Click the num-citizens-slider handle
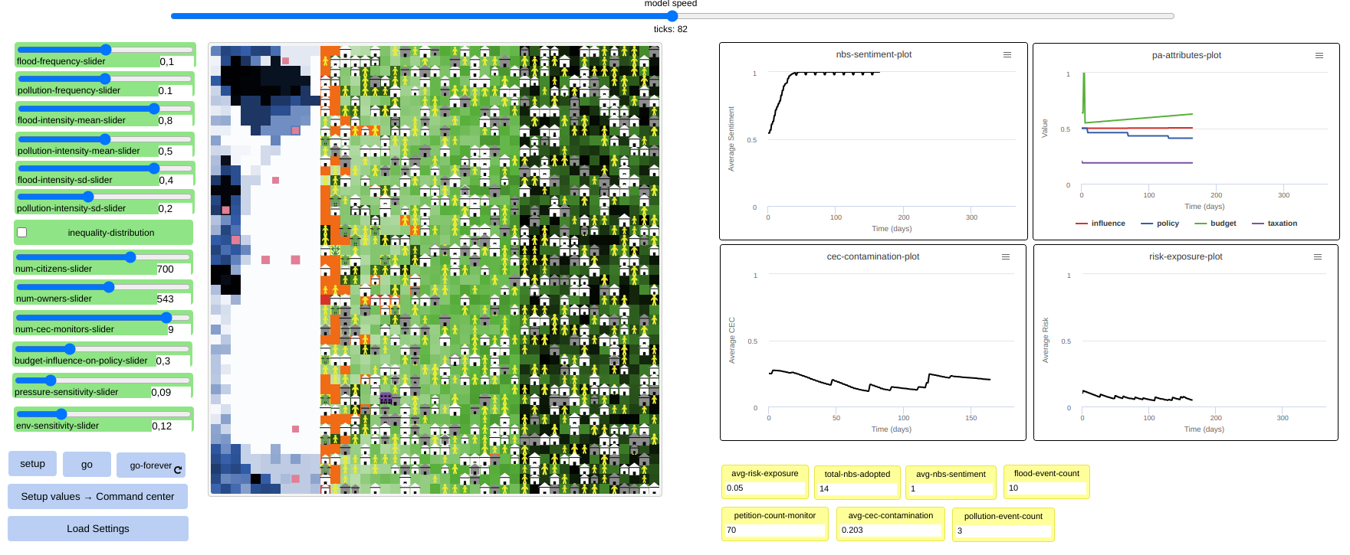The image size is (1350, 555). [130, 257]
